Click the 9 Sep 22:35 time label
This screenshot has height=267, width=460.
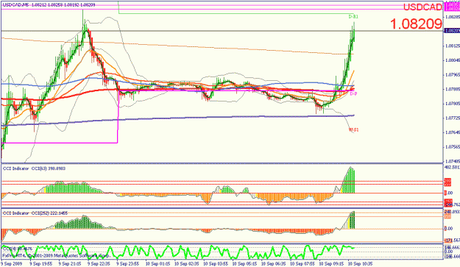(99, 264)
